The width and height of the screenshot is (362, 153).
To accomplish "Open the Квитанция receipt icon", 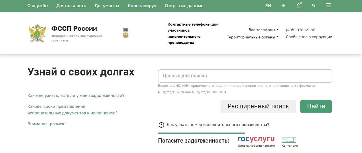I will pyautogui.click(x=289, y=140).
